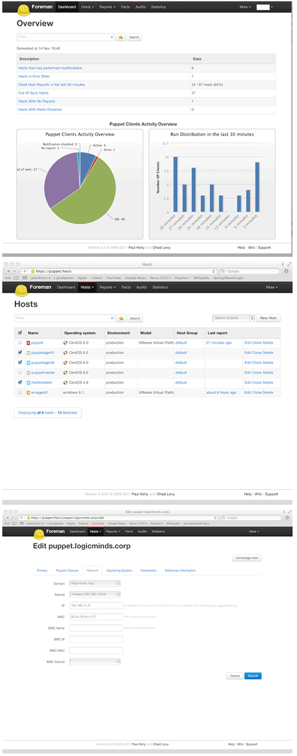Open Statistics in the Overview page navbar
Viewport: 297px width, 756px height.
pos(159,8)
